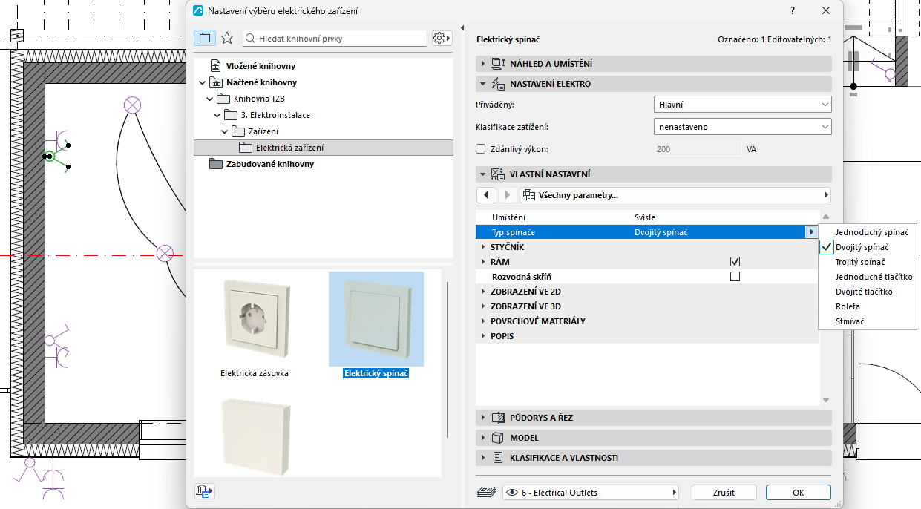Click the Klasifikace a vlastnosti panel icon
The width and height of the screenshot is (921, 509).
click(498, 458)
